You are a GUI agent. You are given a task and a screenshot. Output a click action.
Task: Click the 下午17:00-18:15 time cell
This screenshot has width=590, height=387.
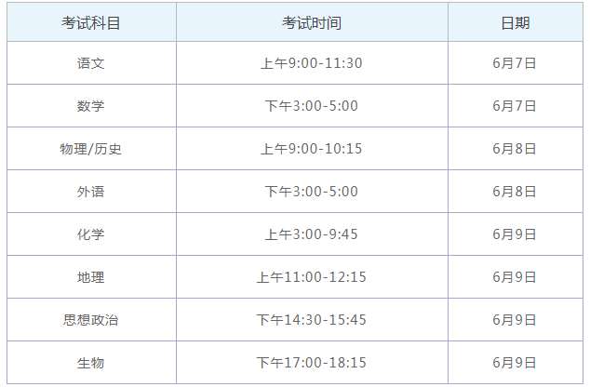click(311, 363)
